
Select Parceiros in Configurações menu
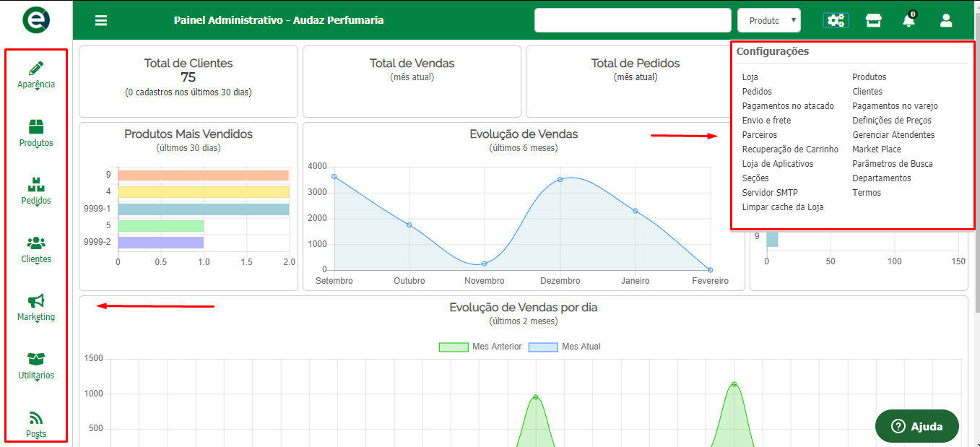[760, 135]
